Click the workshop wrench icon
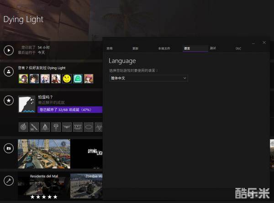This screenshot has width=274, height=203. (x=8, y=181)
